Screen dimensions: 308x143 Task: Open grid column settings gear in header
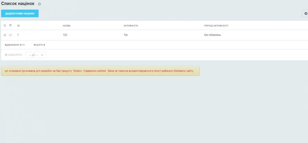pos(10,25)
